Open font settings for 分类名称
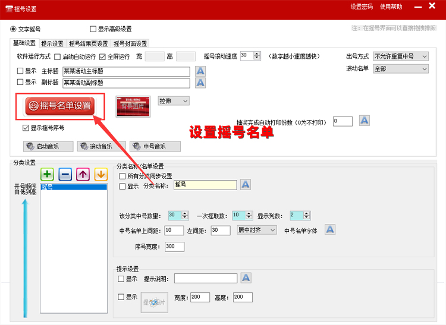This screenshot has width=446, height=325. point(245,185)
